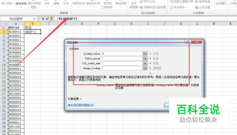Click cell containing 99210003
This screenshot has width=237, height=135.
[16, 94]
